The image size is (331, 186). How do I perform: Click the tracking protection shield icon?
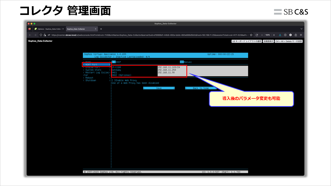click(41, 35)
